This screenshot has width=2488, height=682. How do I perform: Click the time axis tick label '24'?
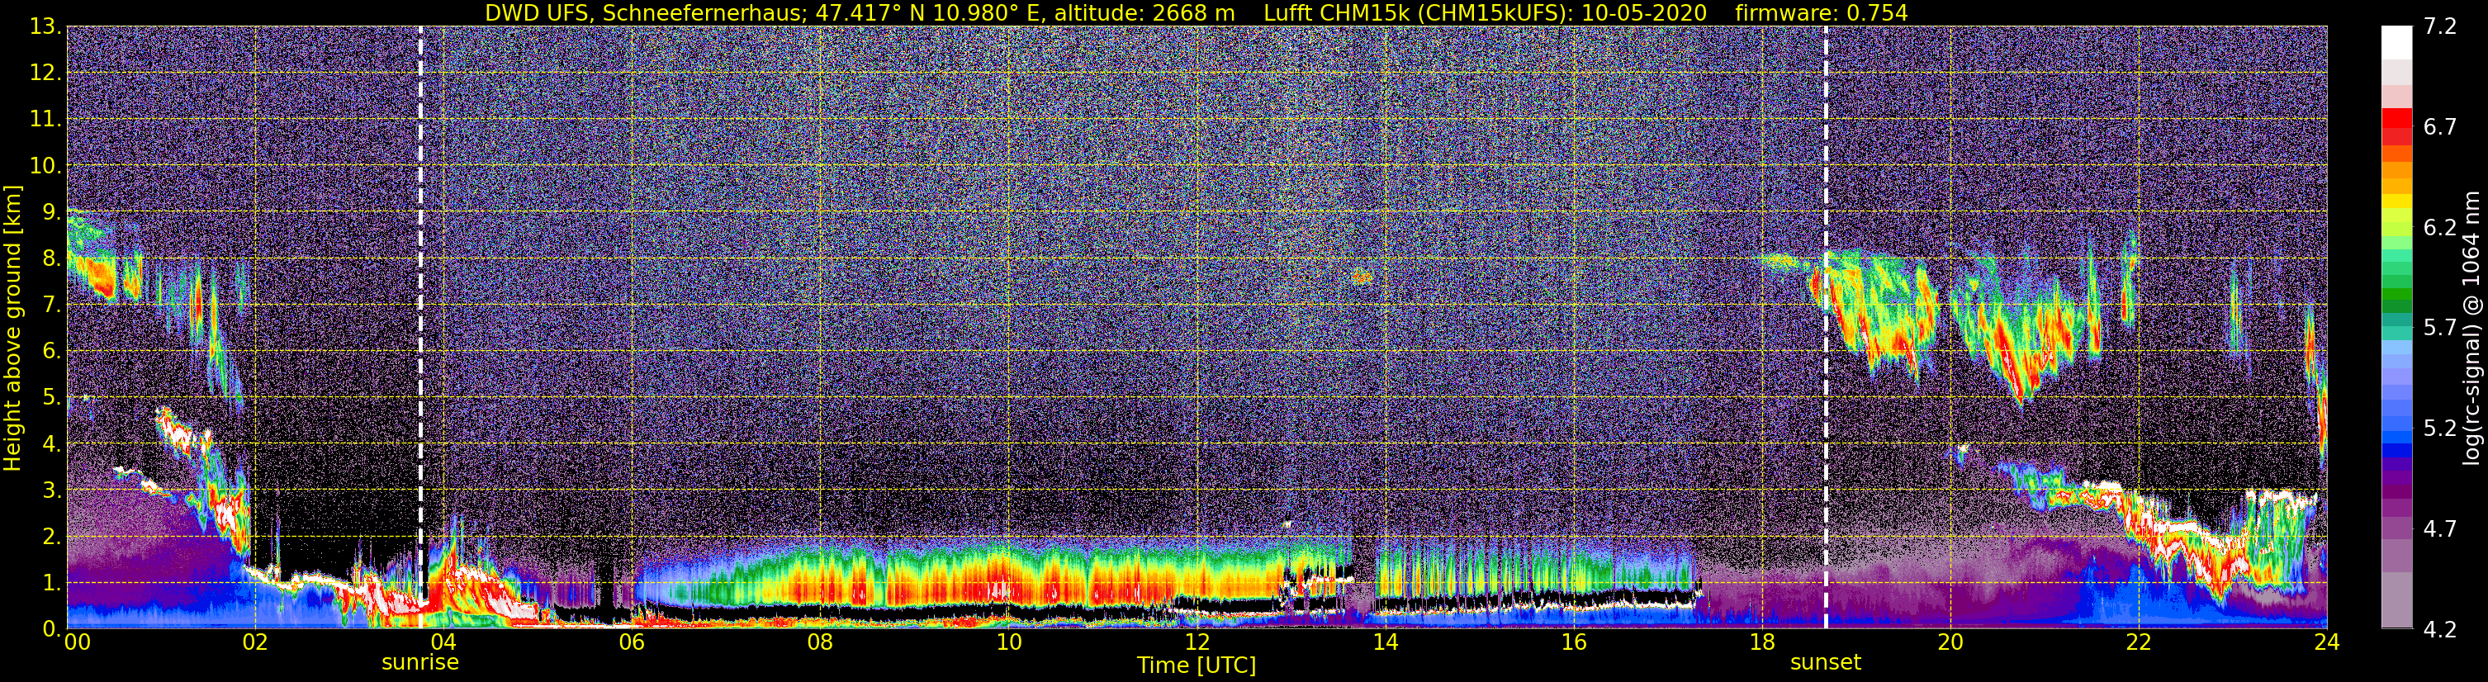click(x=2327, y=642)
